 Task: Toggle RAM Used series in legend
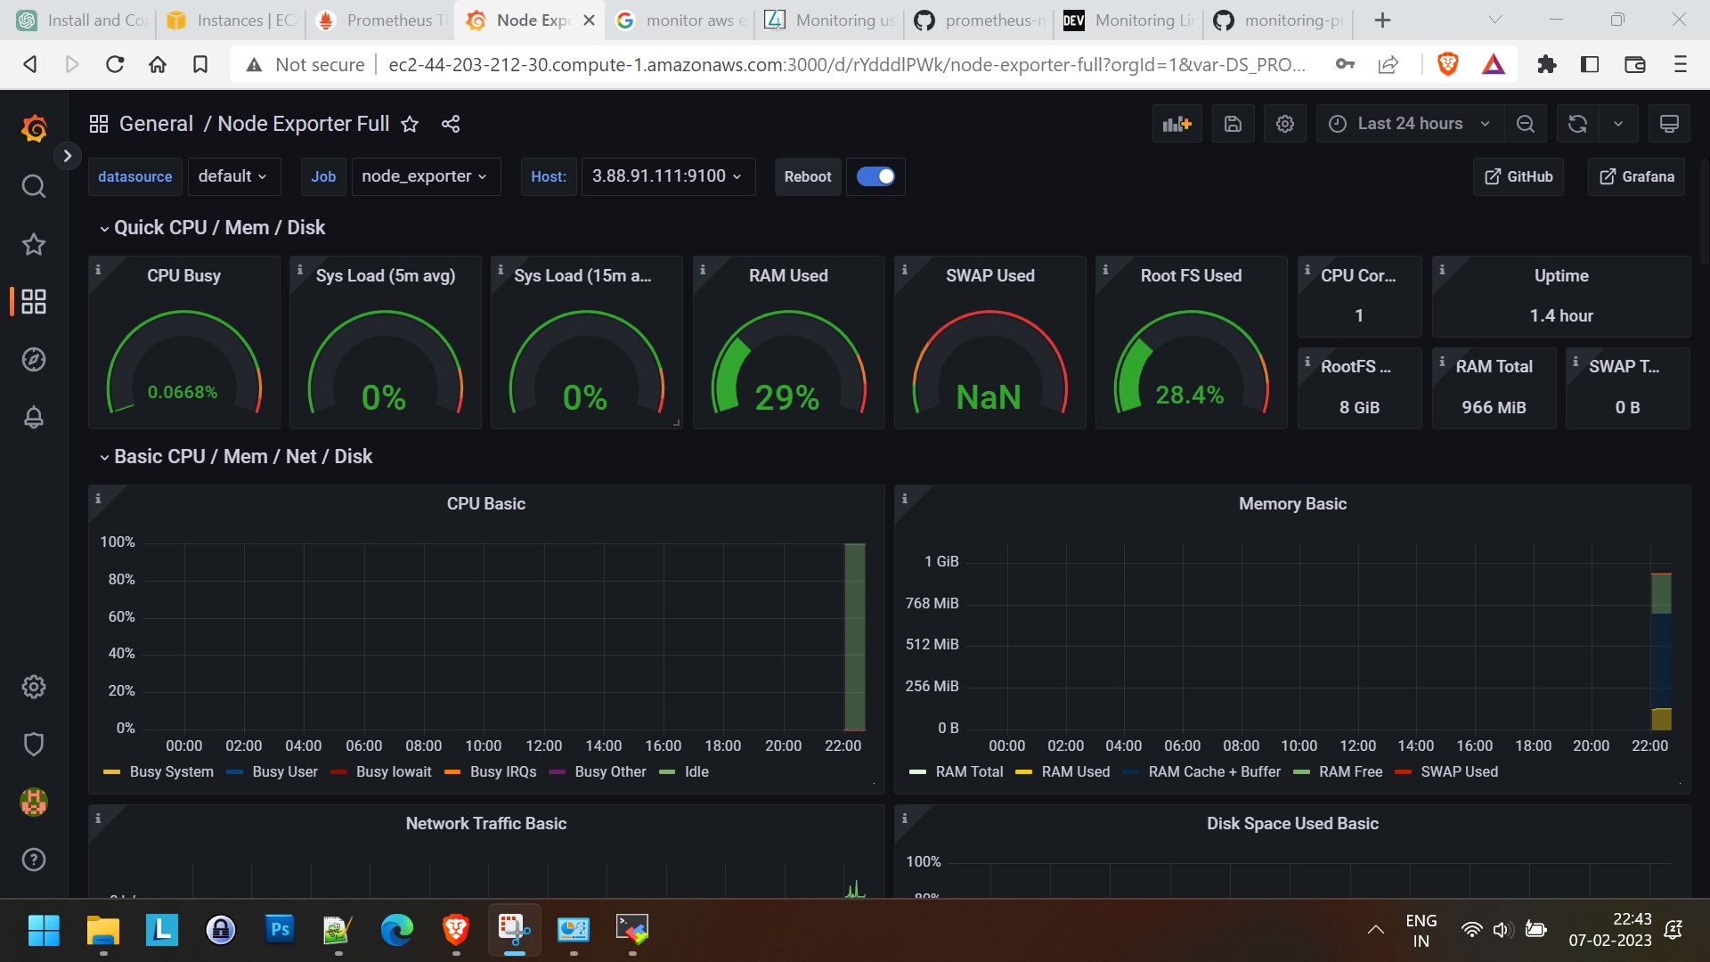point(1076,772)
